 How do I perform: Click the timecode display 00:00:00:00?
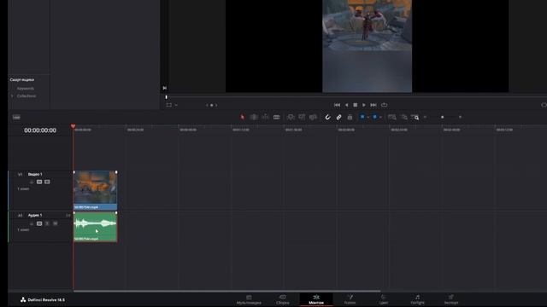tap(40, 130)
